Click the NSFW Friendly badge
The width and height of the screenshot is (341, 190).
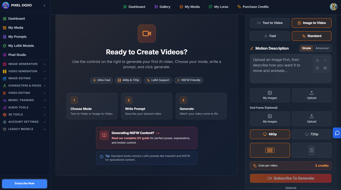(x=189, y=80)
